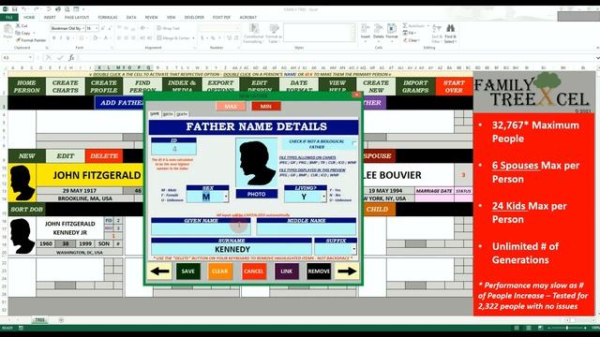The width and height of the screenshot is (600, 337).
Task: Open the Suffix dropdown
Action: click(354, 249)
